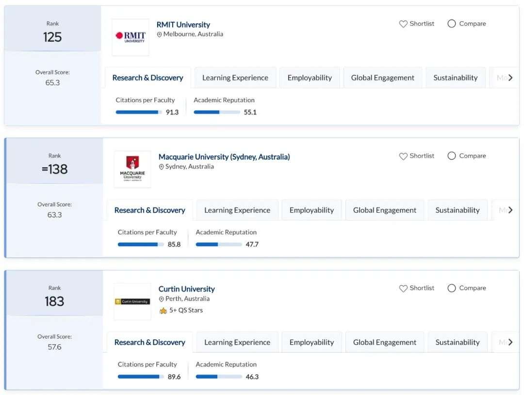
Task: Show more tabs for RMIT University
Action: (x=510, y=78)
